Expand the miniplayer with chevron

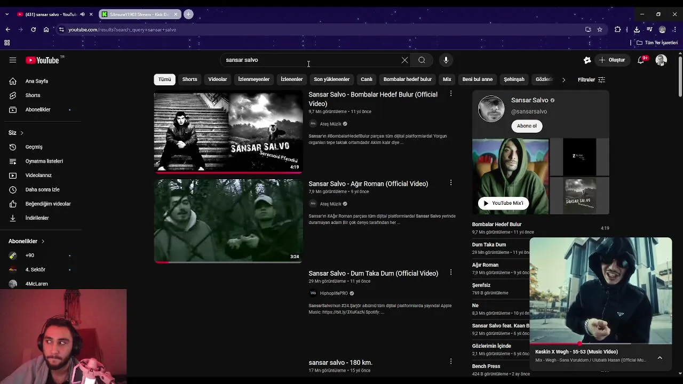tap(660, 357)
